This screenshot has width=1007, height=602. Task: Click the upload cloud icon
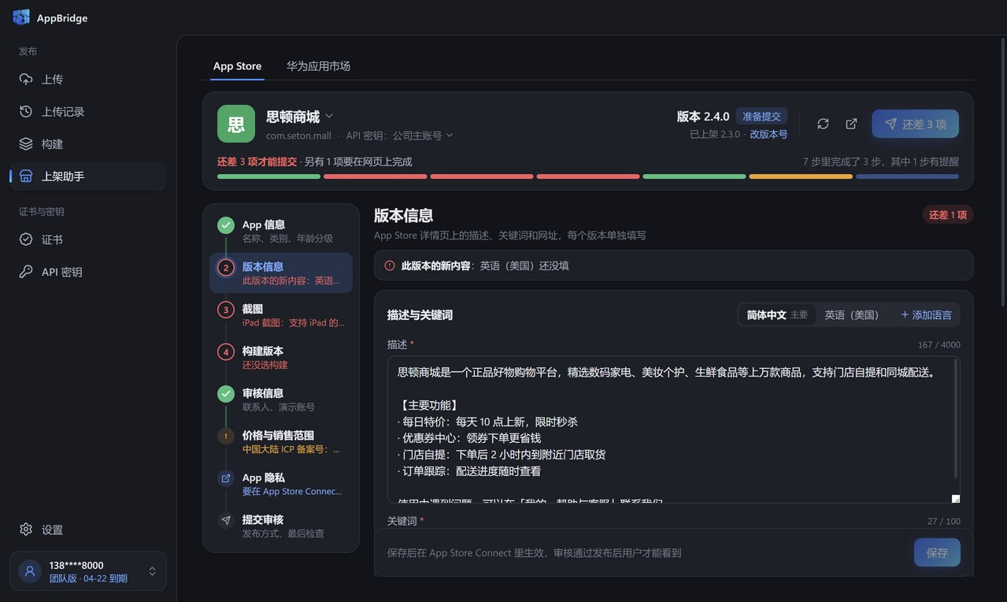[x=26, y=80]
